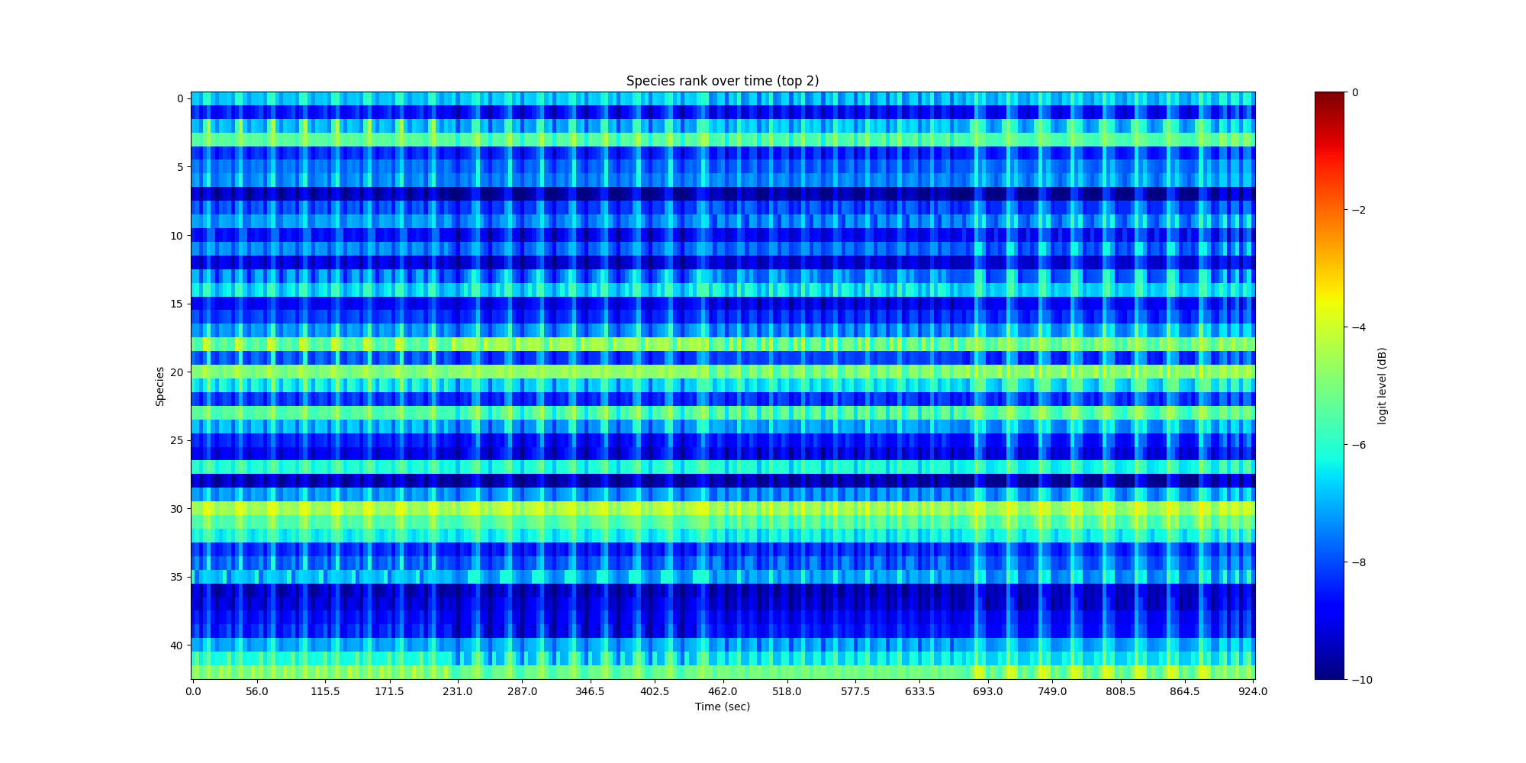This screenshot has width=1526, height=763.
Task: Click the 808.5 tick on the time axis
Action: (x=1120, y=691)
